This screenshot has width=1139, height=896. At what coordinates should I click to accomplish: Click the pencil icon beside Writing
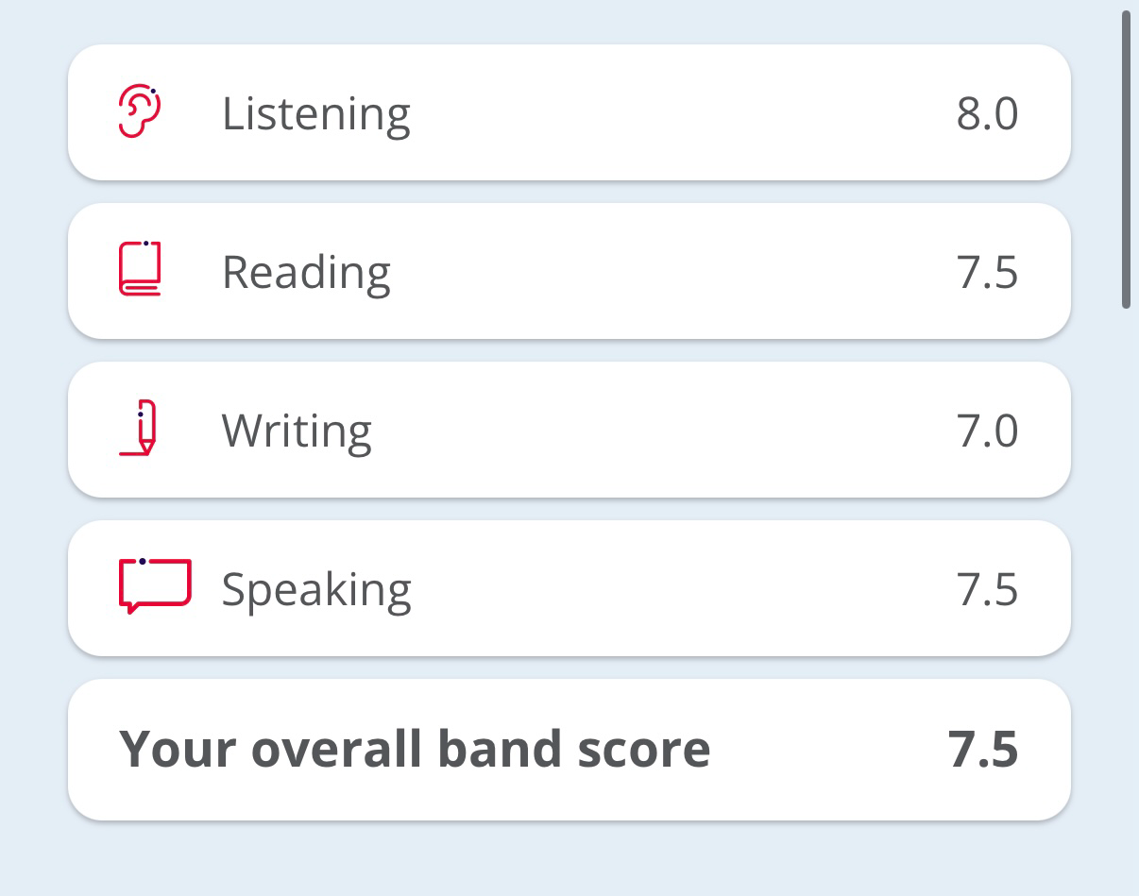[x=140, y=429]
